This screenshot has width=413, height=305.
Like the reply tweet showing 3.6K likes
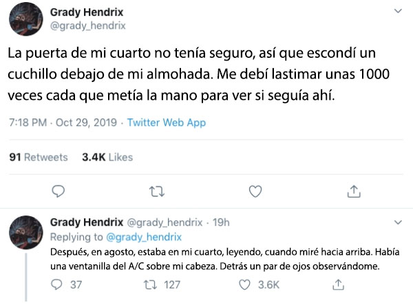coord(244,285)
